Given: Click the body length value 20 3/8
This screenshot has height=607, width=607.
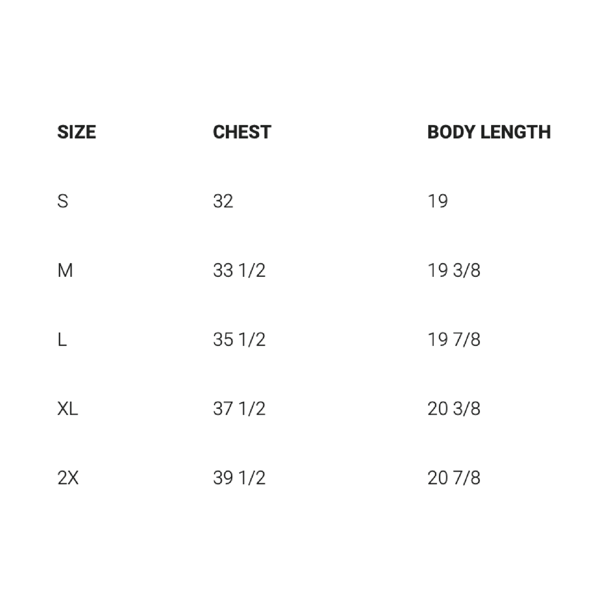Looking at the screenshot, I should pyautogui.click(x=454, y=409).
